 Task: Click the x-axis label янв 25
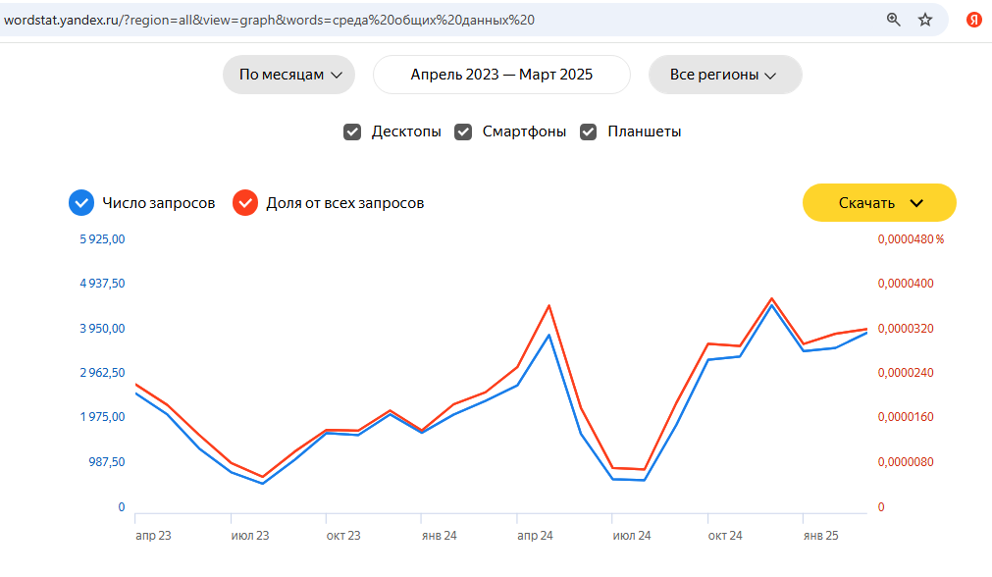pos(820,536)
